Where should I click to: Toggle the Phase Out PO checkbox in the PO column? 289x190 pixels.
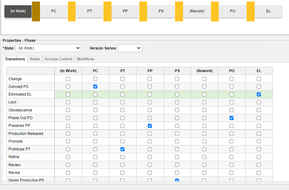point(231,118)
